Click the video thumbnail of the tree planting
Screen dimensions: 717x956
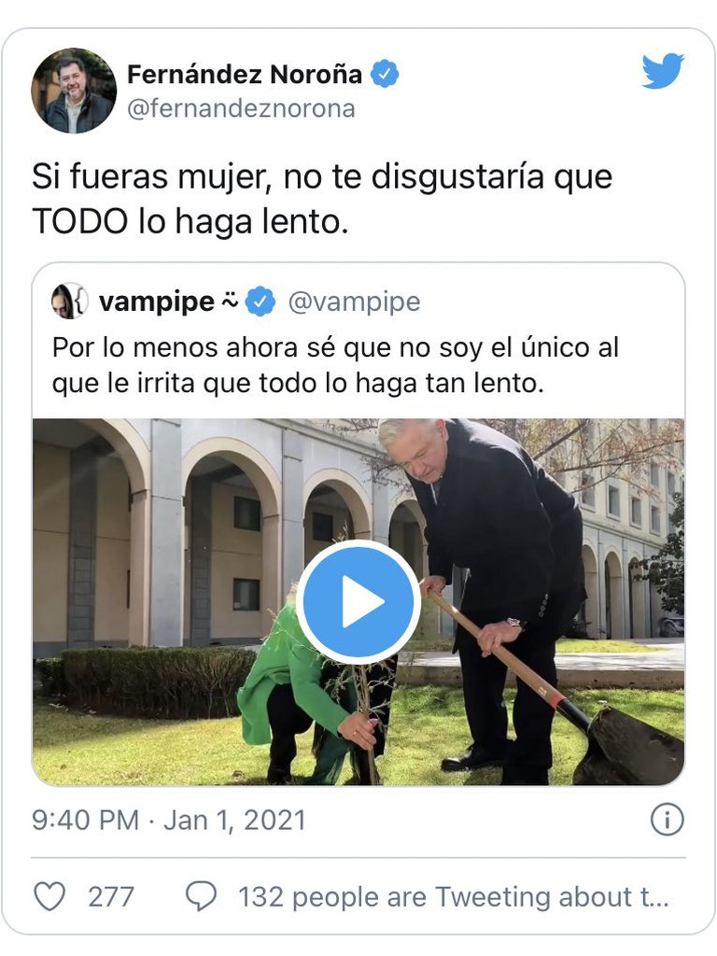358,602
